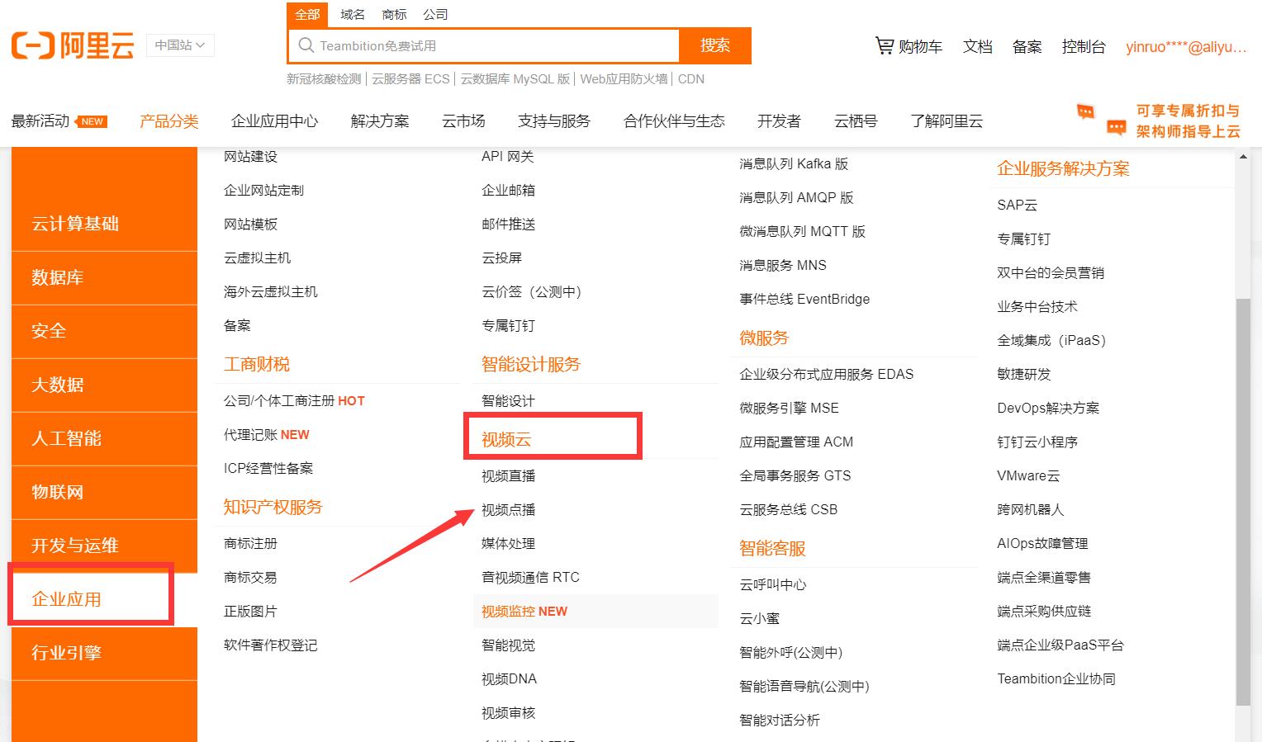1262x742 pixels.
Task: Open 智能客服 section heading
Action: [x=772, y=549]
